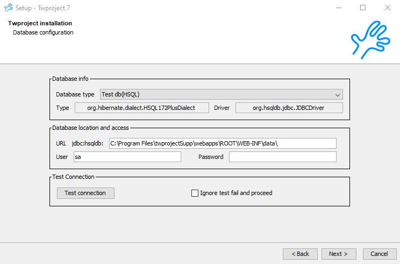
Task: Focus the JDBC URL path field
Action: (x=222, y=143)
